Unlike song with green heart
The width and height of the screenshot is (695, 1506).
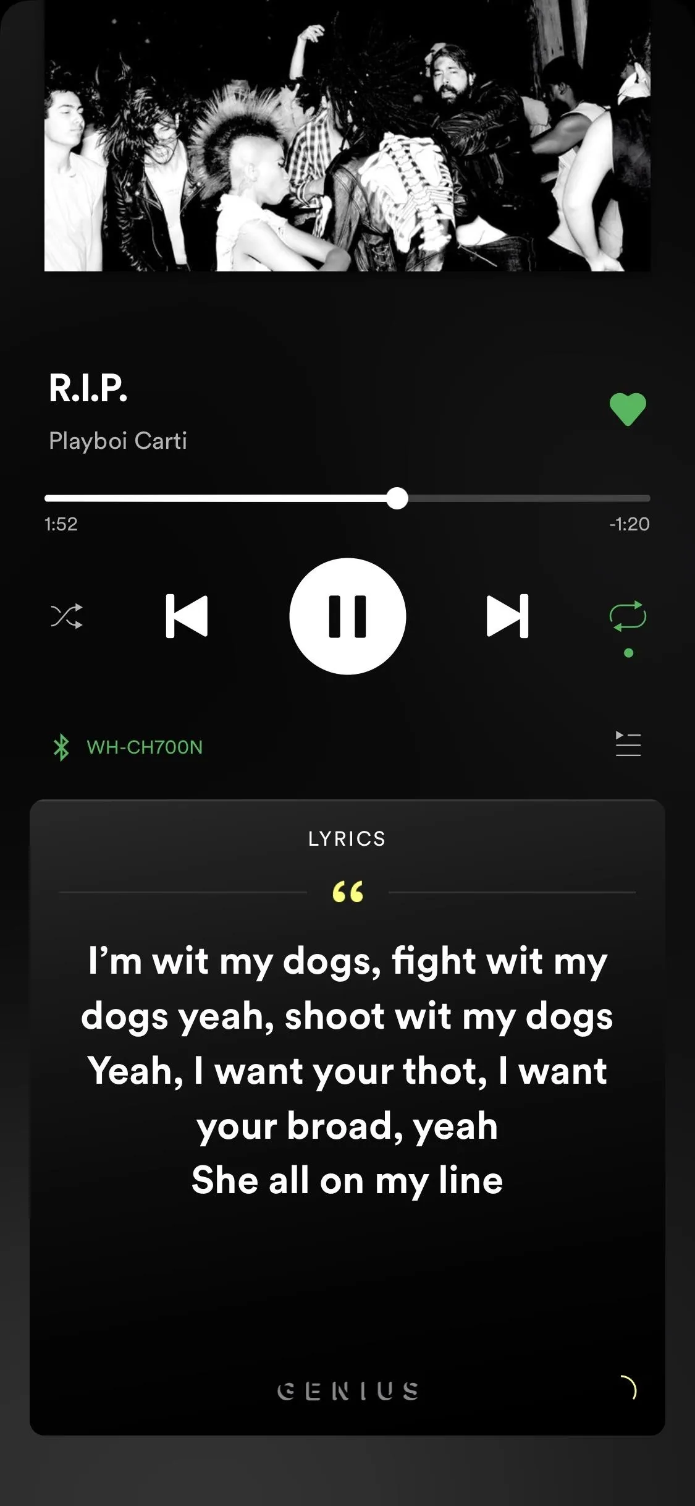pos(628,409)
